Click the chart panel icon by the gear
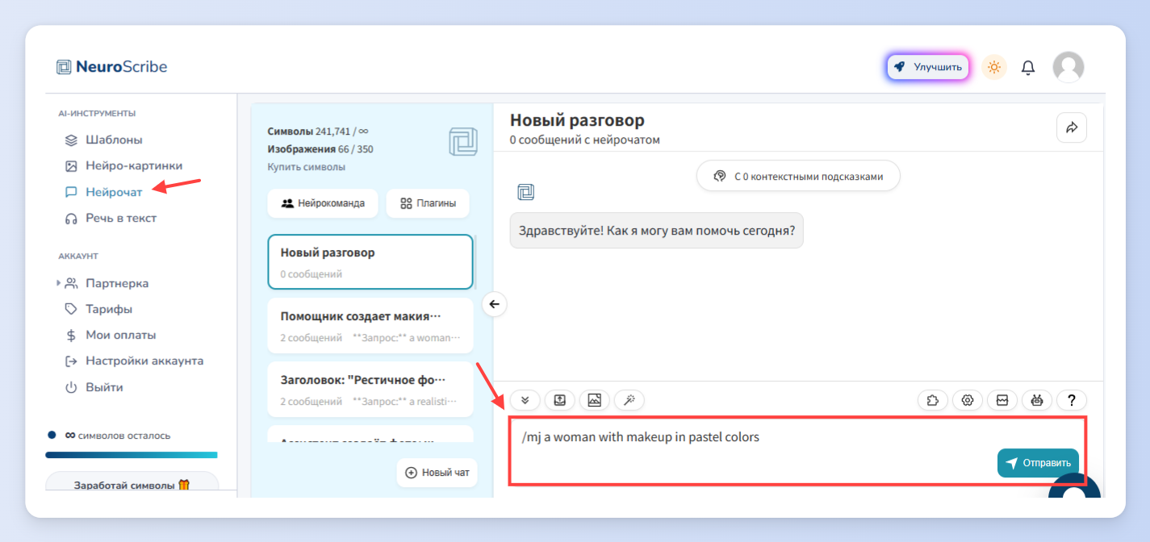1150x542 pixels. (x=1002, y=399)
